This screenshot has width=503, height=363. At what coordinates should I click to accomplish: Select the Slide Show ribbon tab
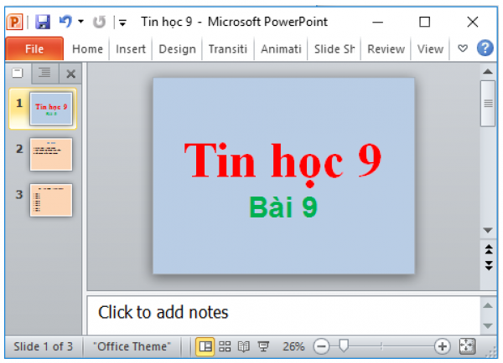tap(334, 49)
